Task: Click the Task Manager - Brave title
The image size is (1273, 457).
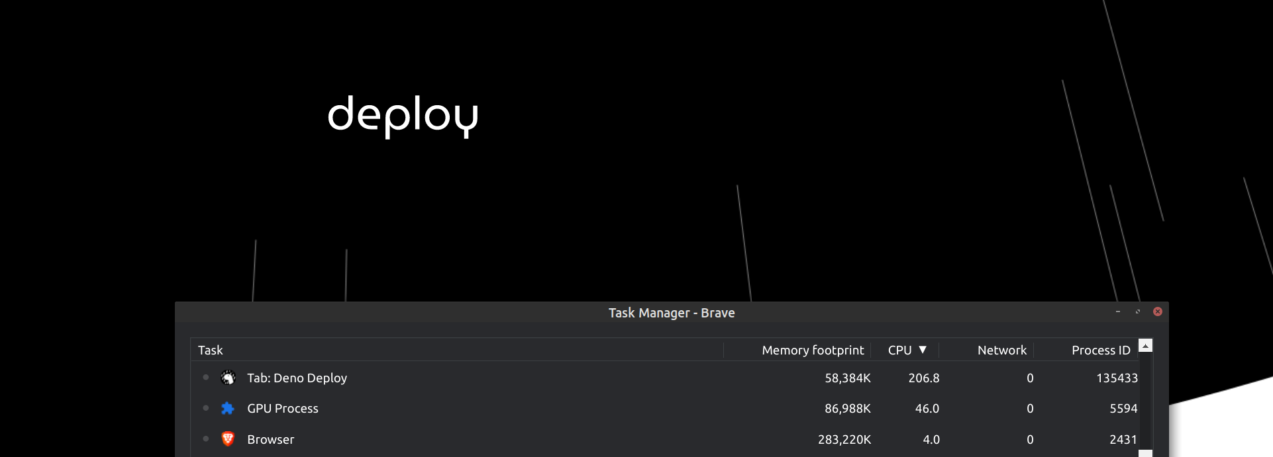Action: click(672, 313)
